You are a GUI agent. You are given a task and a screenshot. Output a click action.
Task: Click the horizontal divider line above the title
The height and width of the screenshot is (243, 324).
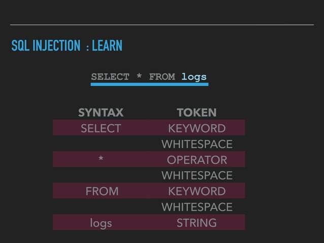point(162,24)
